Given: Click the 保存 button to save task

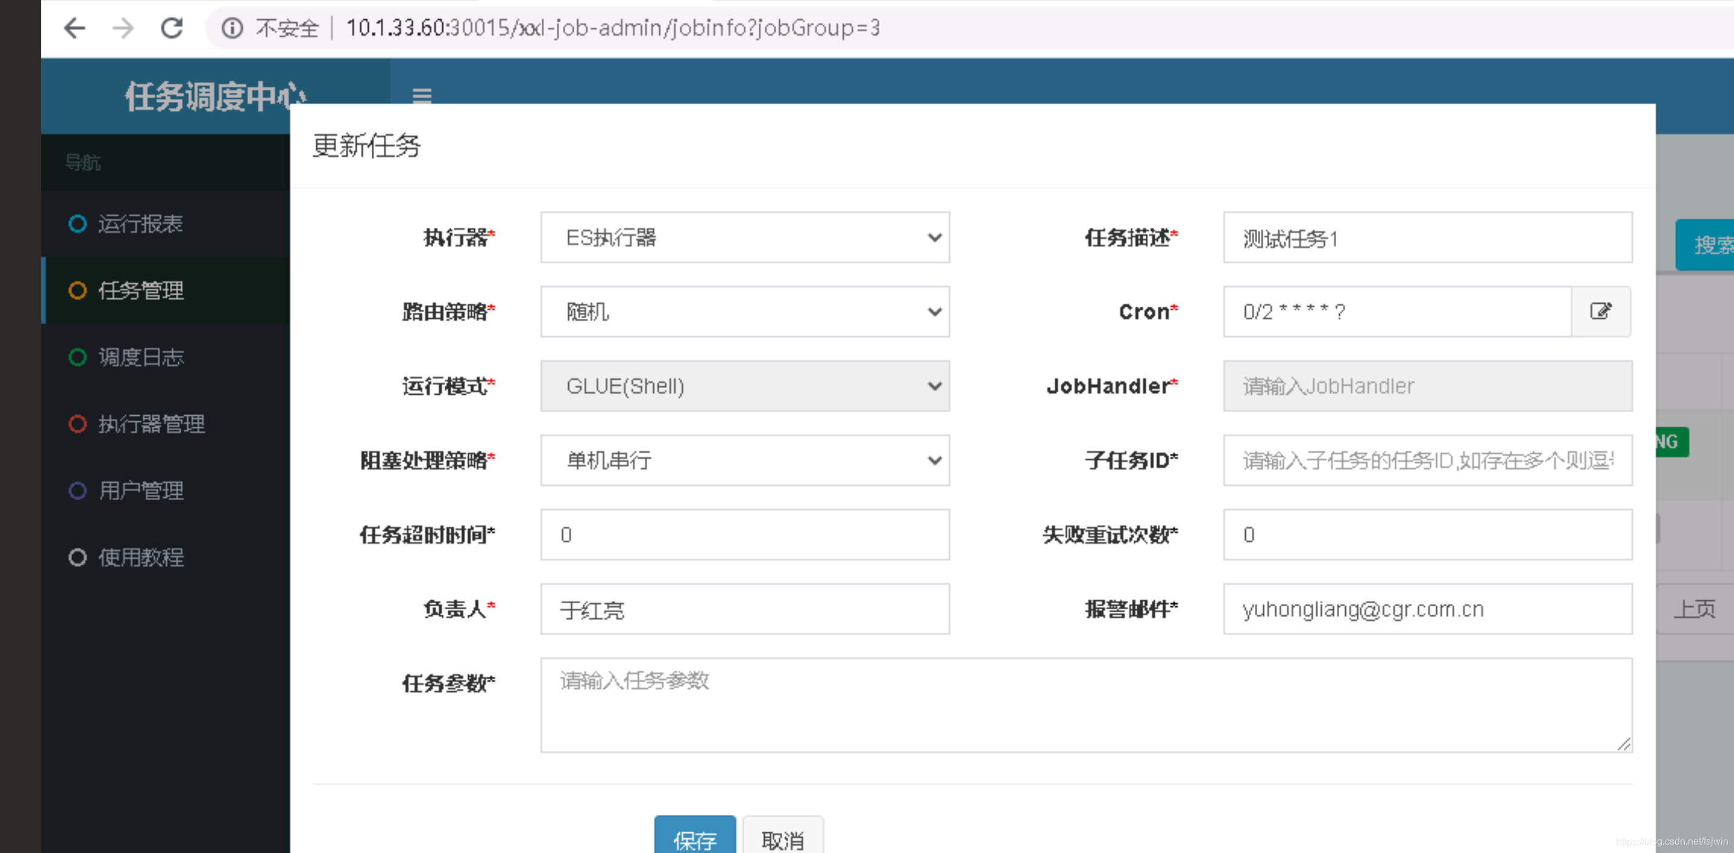Looking at the screenshot, I should pos(694,839).
